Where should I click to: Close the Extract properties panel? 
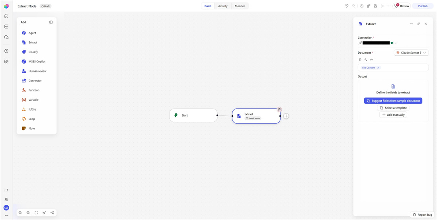point(426,24)
